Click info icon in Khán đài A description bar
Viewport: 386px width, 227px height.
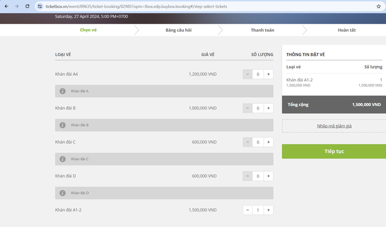pos(62,91)
